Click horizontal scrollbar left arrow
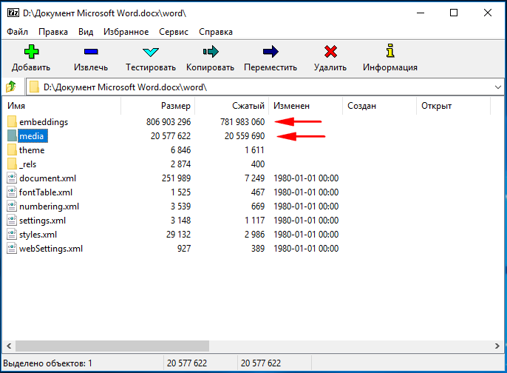The image size is (507, 373). point(9,346)
